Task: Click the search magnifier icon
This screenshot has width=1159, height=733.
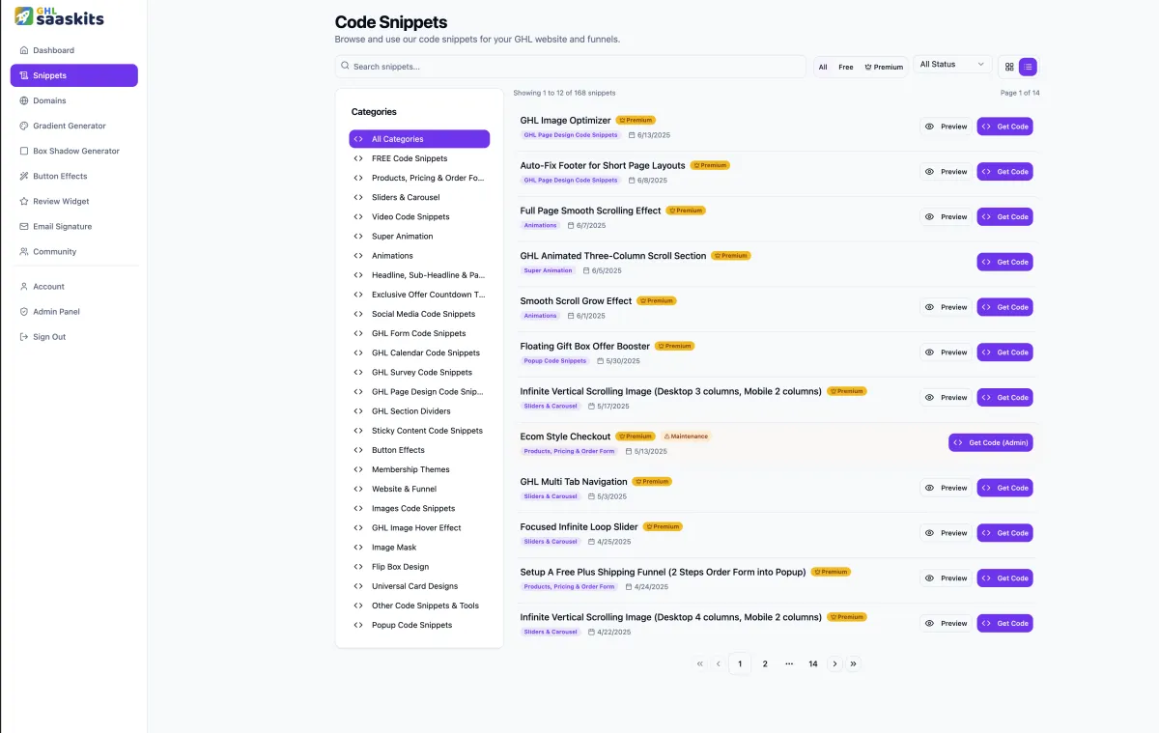Action: pos(345,66)
